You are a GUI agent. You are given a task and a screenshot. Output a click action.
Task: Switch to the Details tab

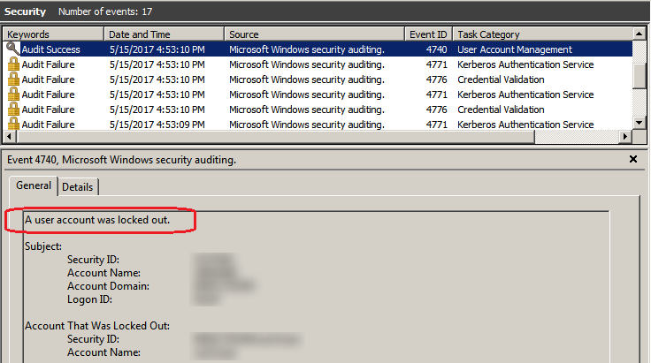click(78, 187)
